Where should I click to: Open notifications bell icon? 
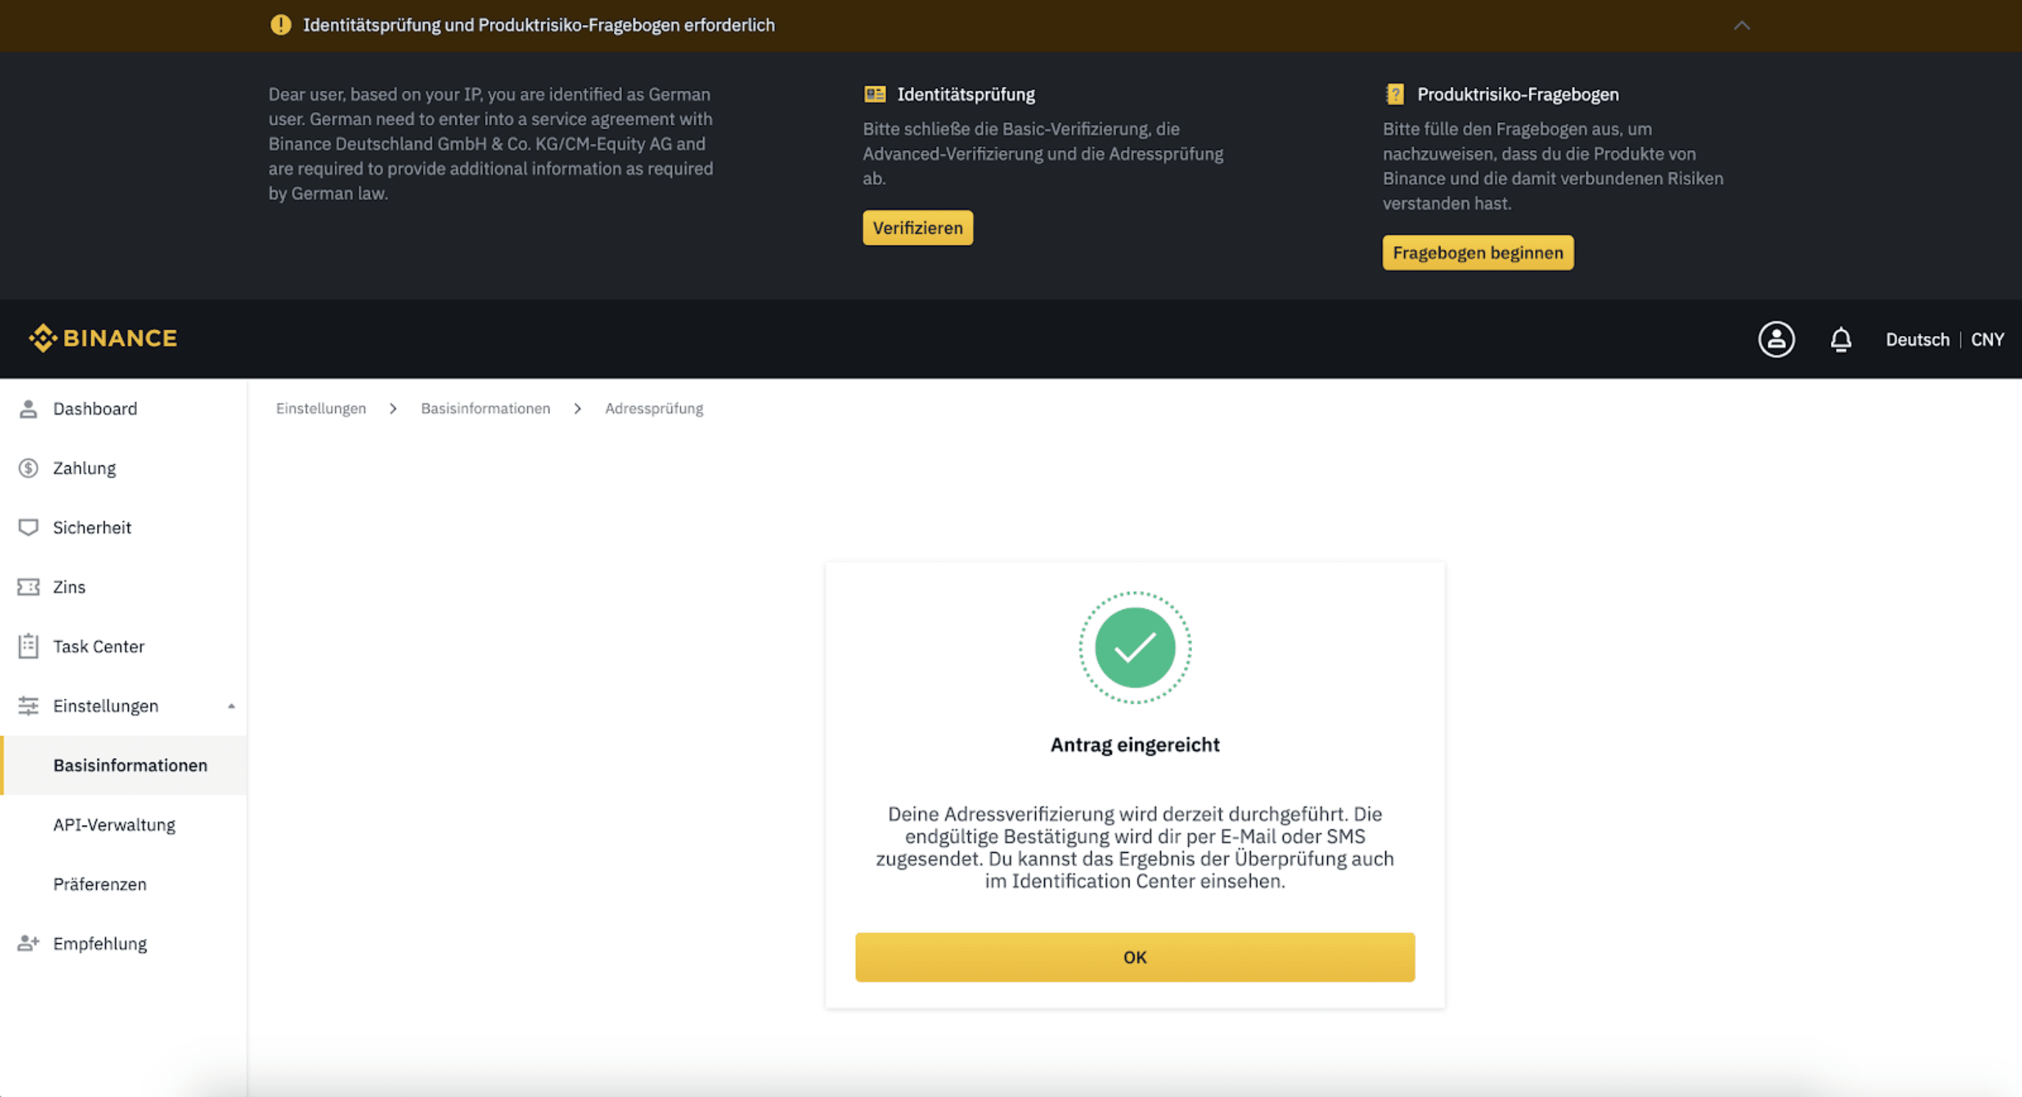click(x=1840, y=340)
